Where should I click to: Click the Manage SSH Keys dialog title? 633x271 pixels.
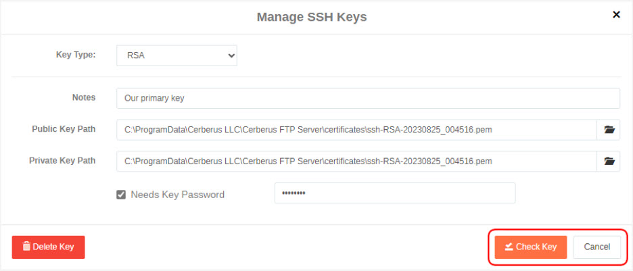click(312, 17)
